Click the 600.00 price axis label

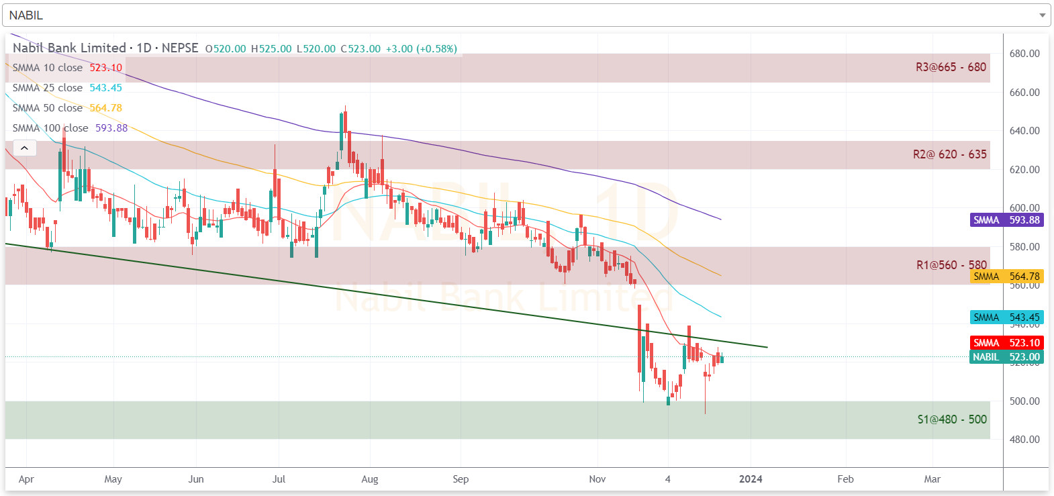pos(1024,208)
